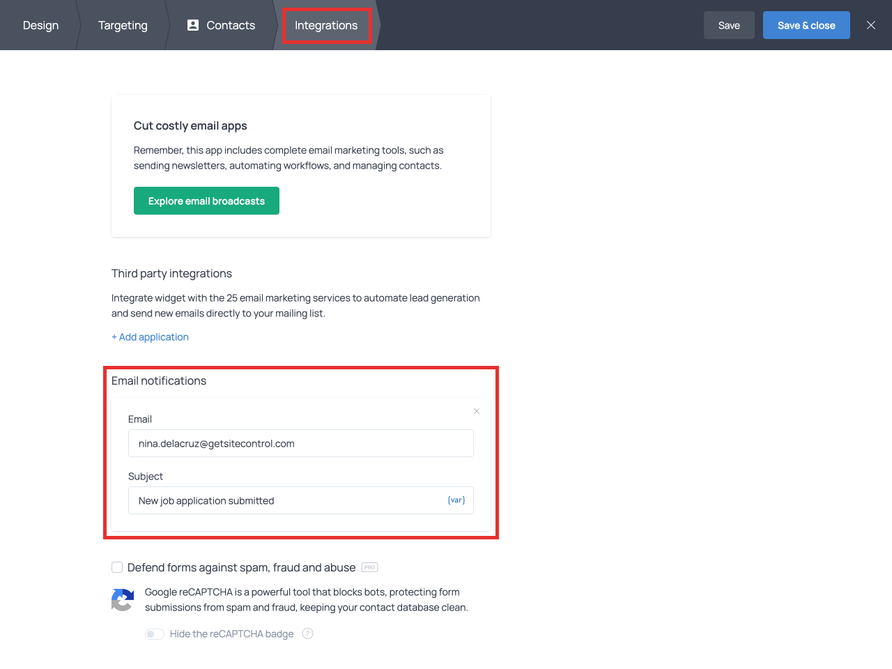The image size is (892, 669).
Task: Click inside the Email notification address field
Action: 300,443
